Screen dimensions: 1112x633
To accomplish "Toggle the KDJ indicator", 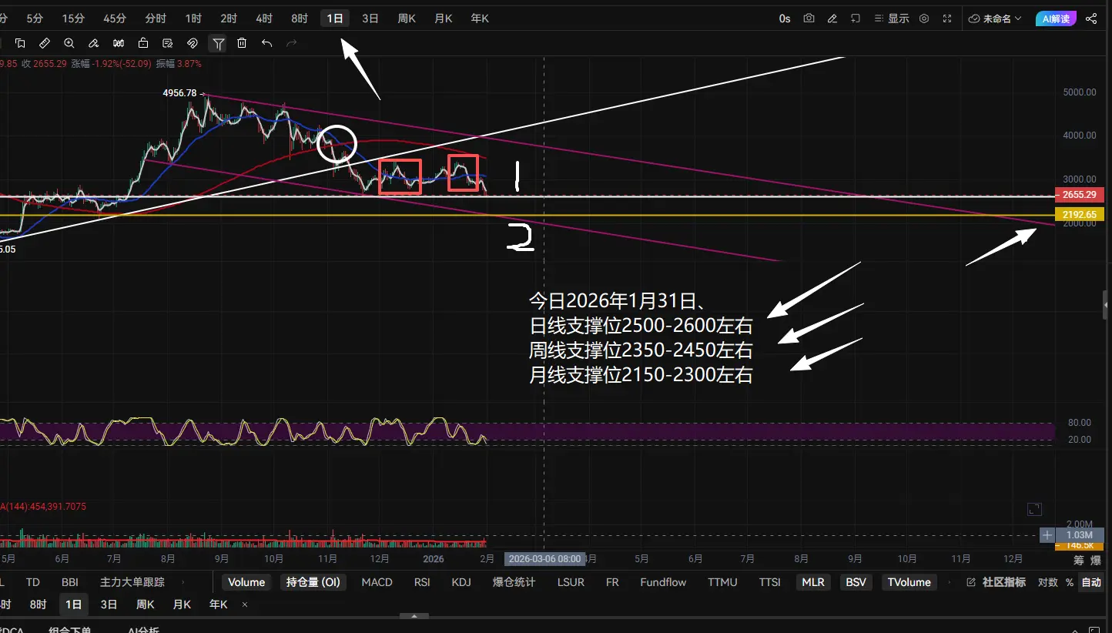I will [461, 582].
